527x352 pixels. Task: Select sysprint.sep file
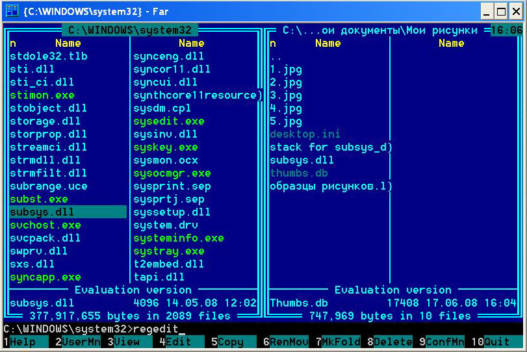pos(172,186)
